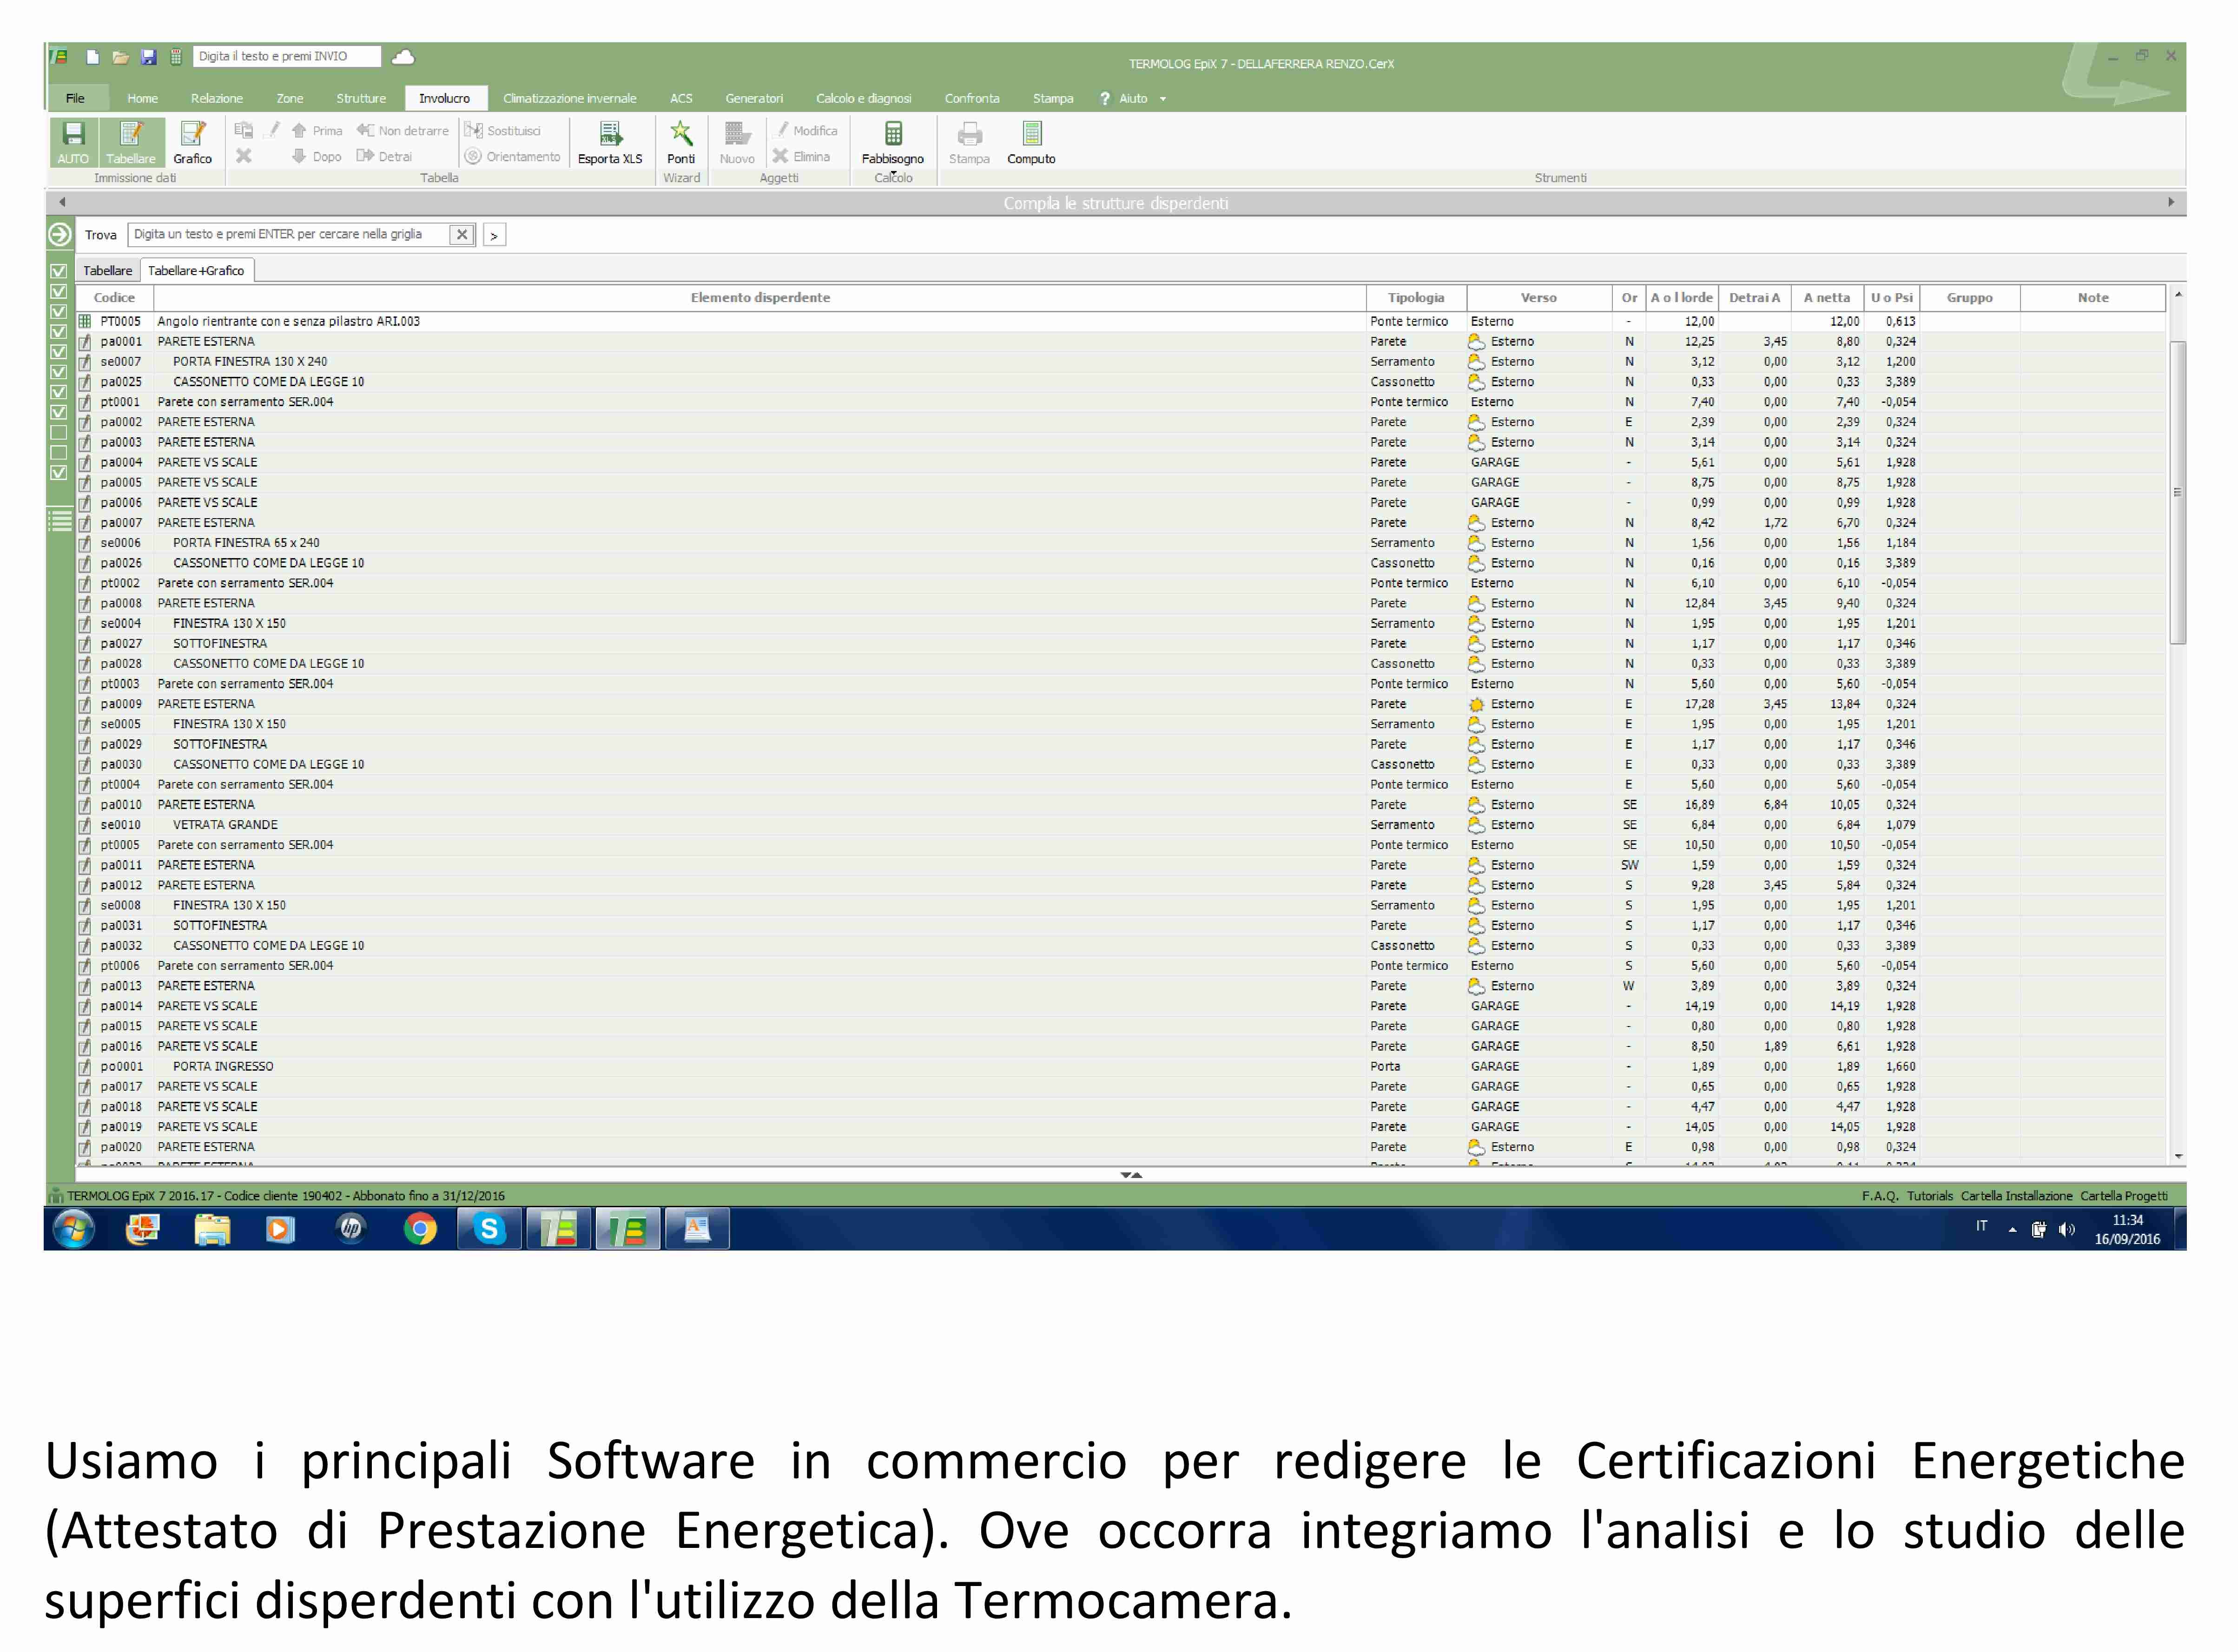Open the Calcolo e diagnosi tab
The height and width of the screenshot is (1652, 2238).
[x=863, y=98]
